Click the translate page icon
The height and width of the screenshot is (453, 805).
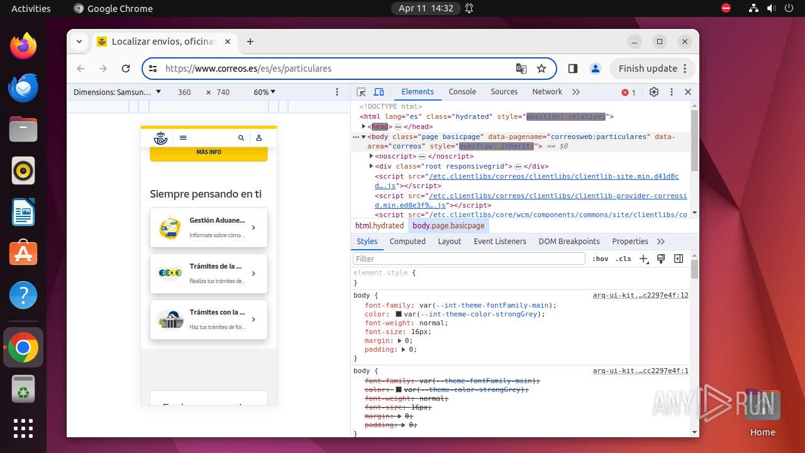pos(521,69)
